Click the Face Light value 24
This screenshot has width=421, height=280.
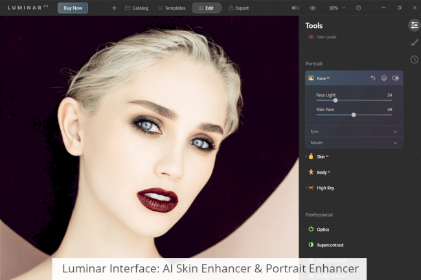(389, 95)
